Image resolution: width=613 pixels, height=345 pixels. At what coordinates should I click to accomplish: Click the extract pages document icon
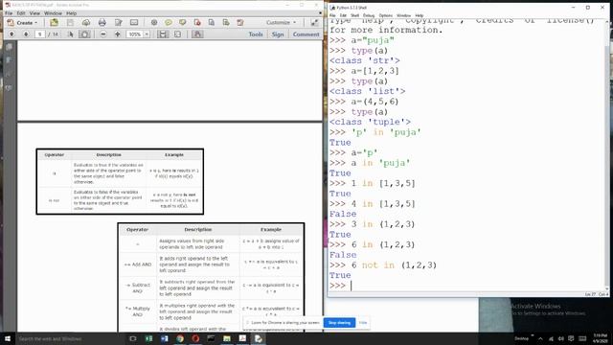(x=226, y=23)
